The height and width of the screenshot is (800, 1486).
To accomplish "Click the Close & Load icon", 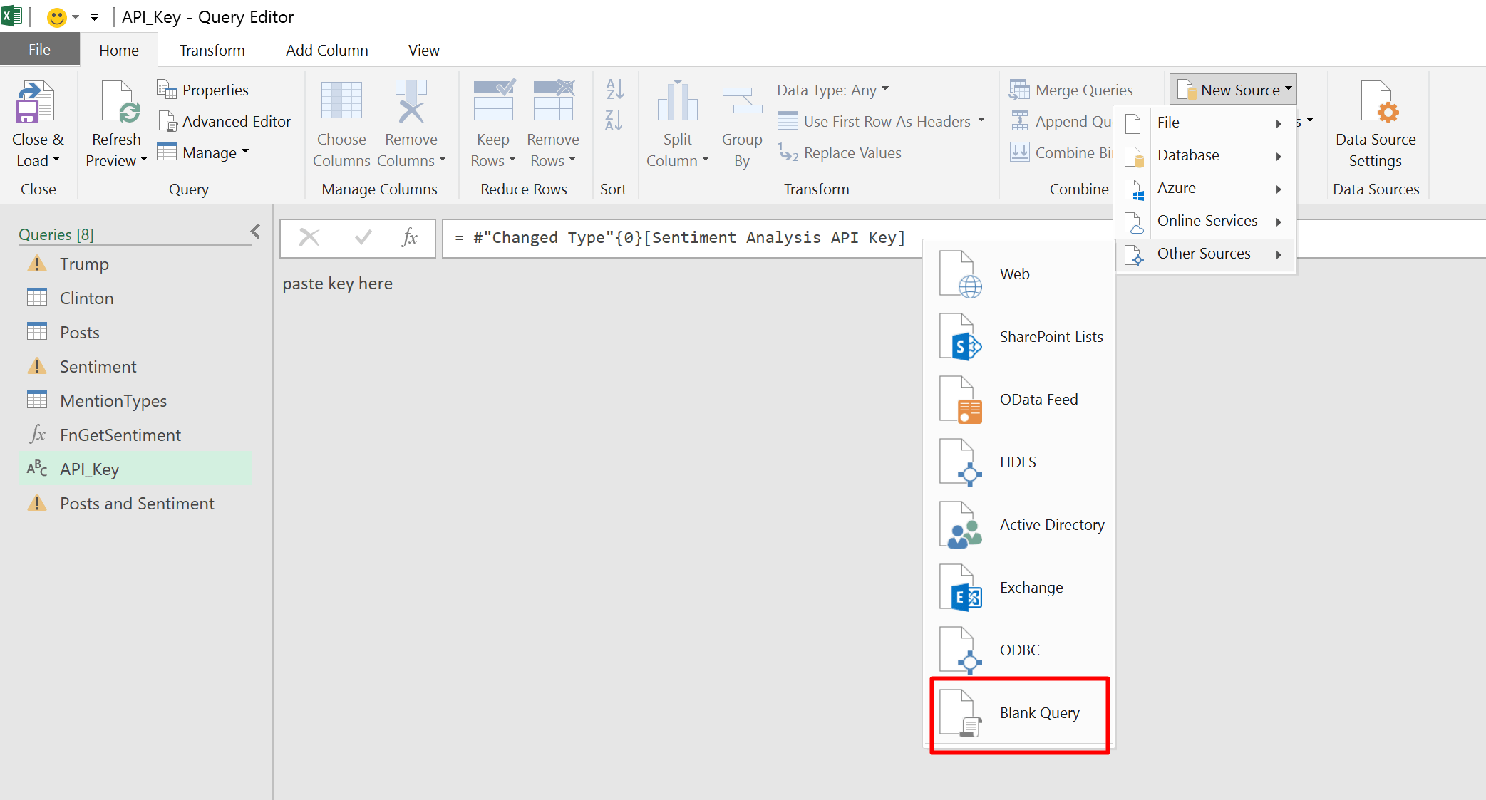I will [x=36, y=103].
